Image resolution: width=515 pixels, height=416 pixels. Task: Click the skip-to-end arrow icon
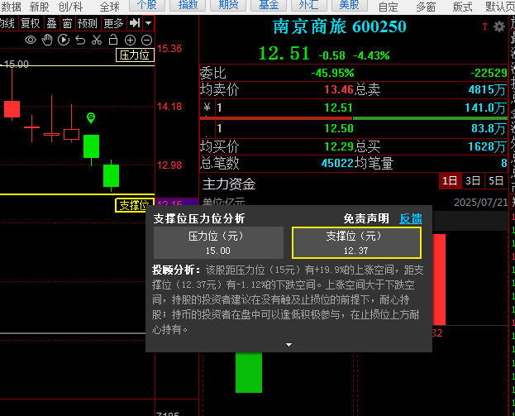pos(135,23)
